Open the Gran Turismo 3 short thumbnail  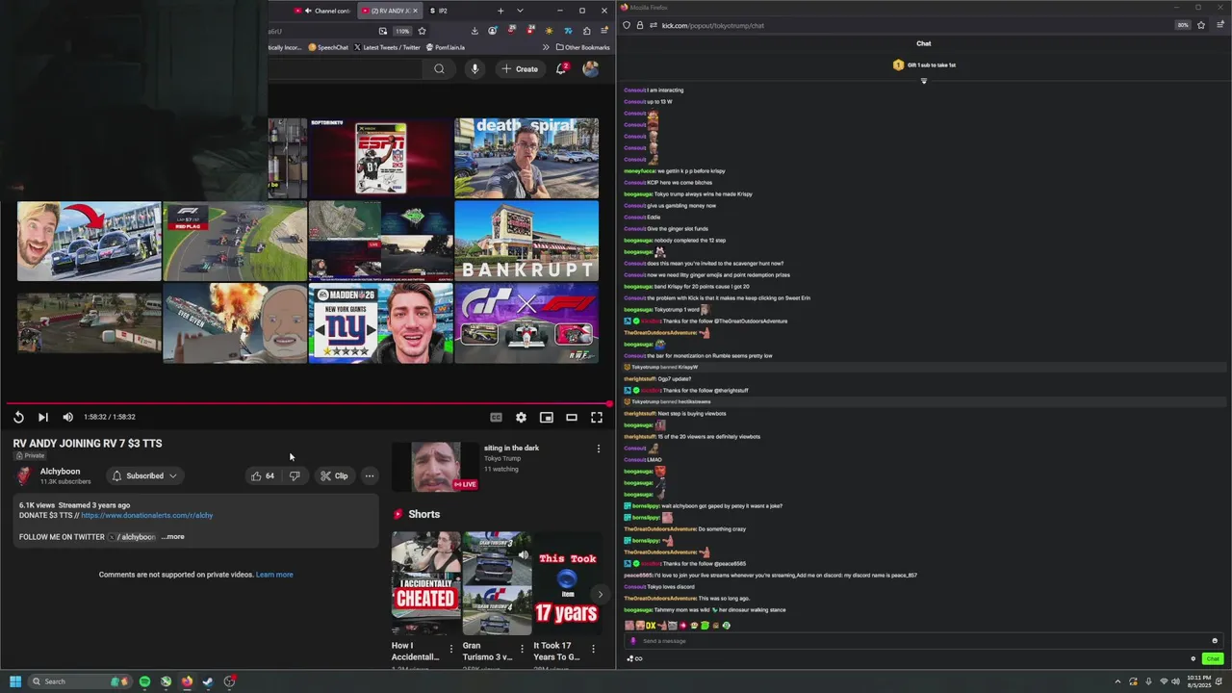497,582
